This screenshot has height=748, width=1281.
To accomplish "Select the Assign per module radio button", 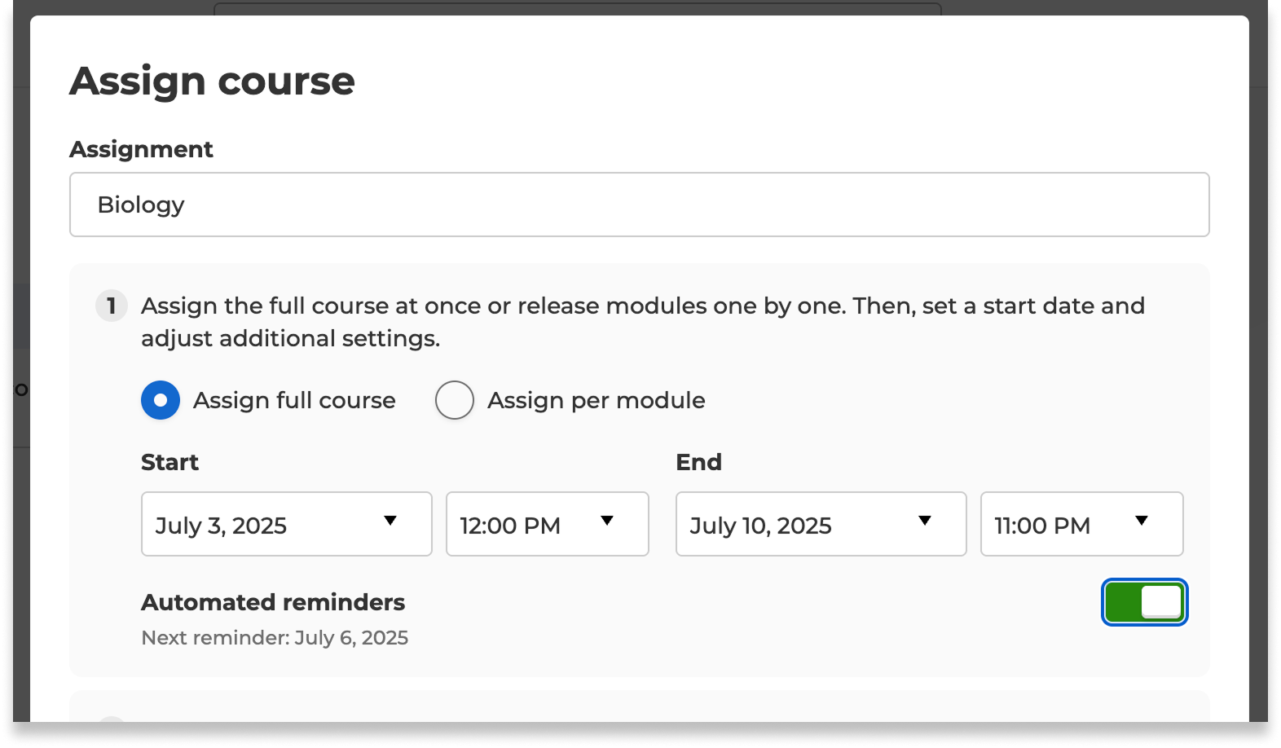I will 455,400.
